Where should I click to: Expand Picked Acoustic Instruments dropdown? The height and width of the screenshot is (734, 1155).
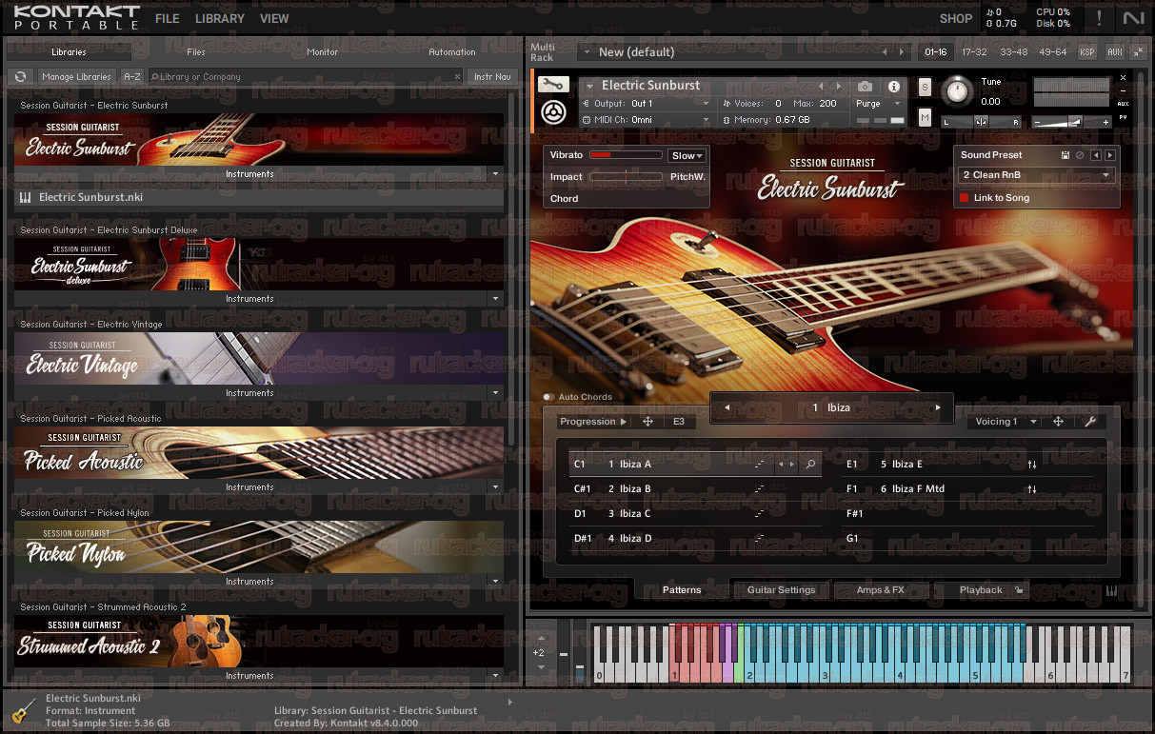click(495, 487)
